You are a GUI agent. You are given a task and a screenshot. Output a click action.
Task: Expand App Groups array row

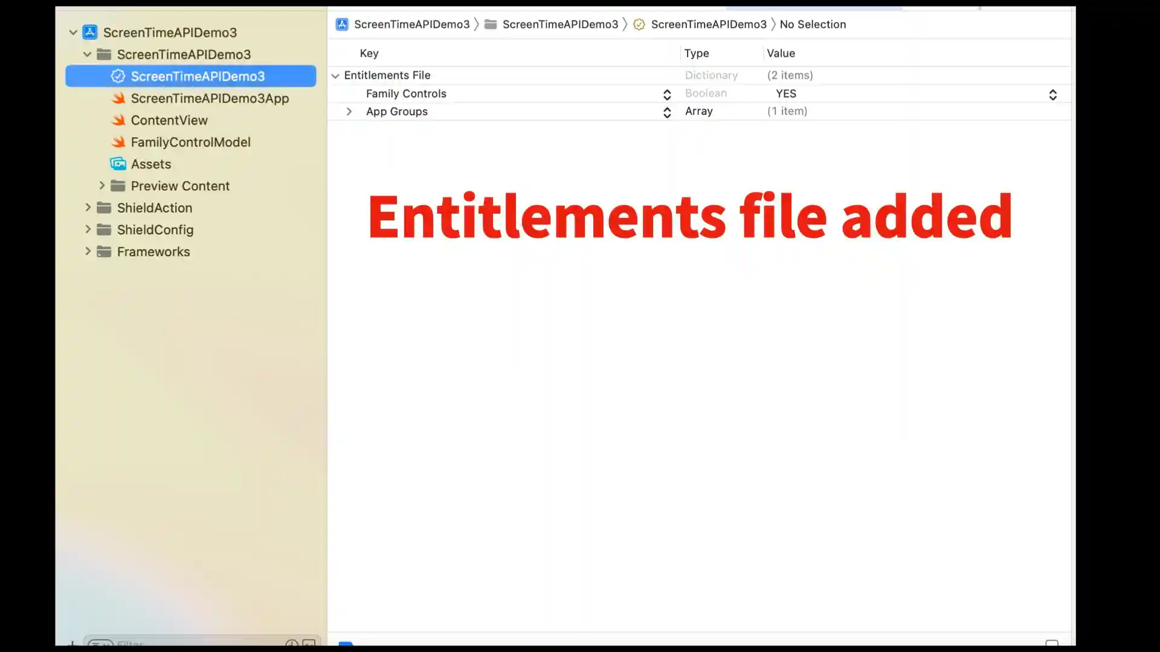[x=349, y=112]
